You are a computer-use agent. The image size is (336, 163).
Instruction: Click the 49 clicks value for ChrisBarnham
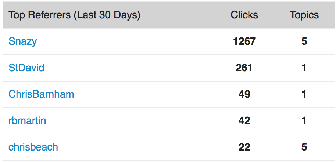pyautogui.click(x=244, y=94)
